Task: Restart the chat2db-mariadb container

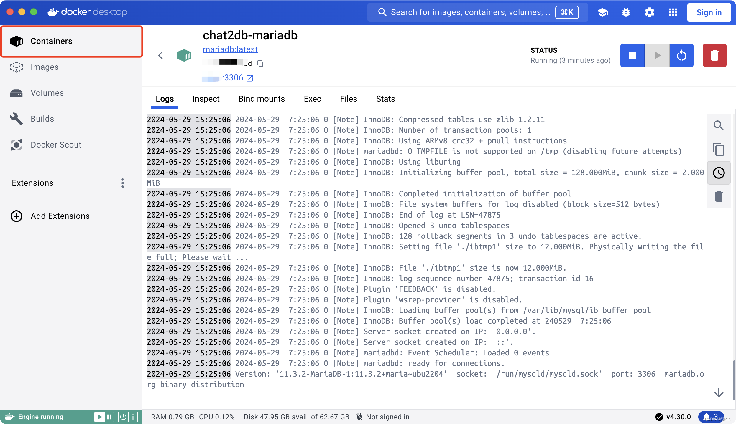Action: tap(682, 55)
